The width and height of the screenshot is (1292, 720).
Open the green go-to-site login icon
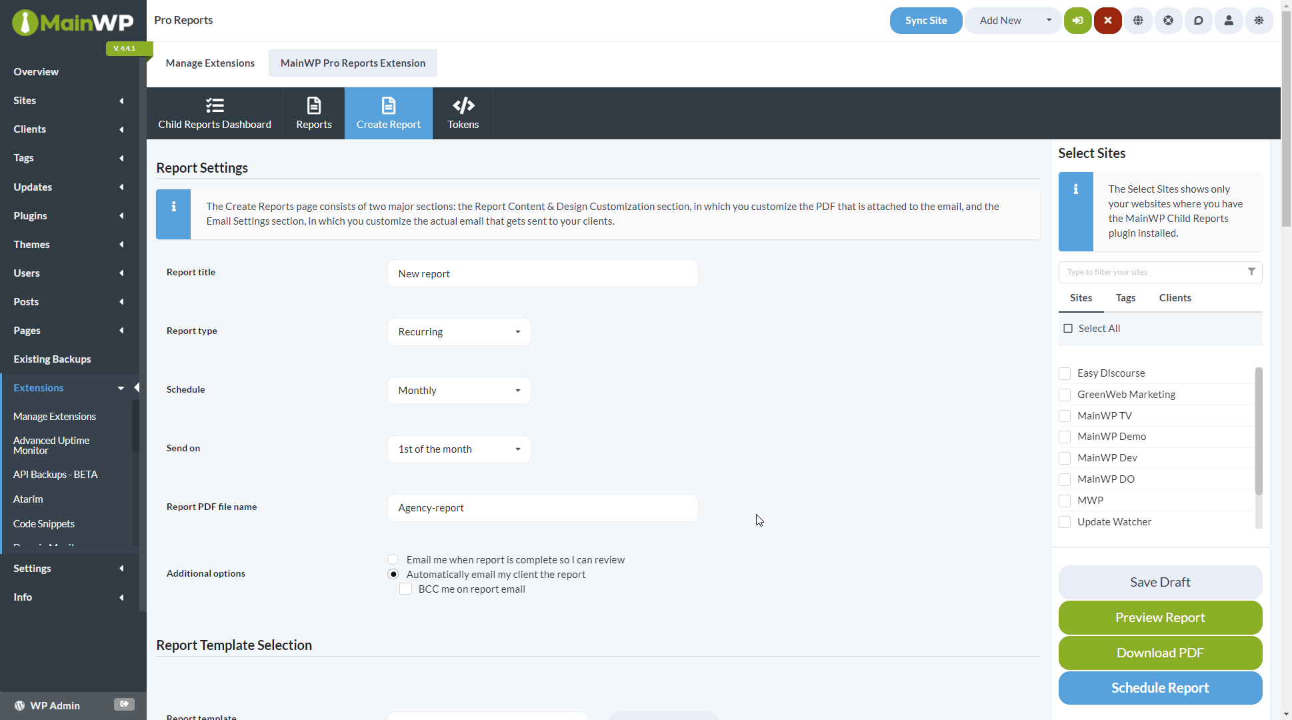click(1077, 21)
